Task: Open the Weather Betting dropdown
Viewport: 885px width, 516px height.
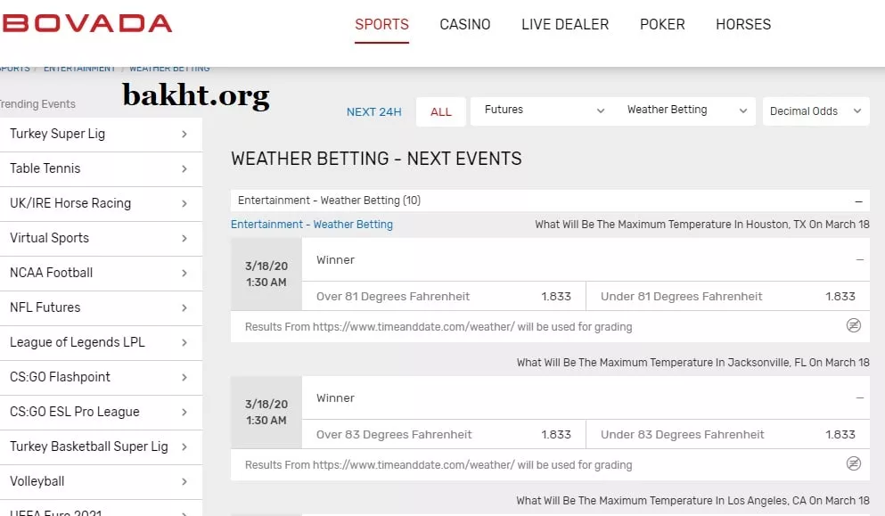Action: [x=685, y=111]
